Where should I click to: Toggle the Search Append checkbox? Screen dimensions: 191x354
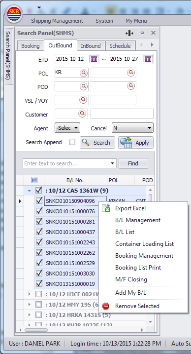tap(72, 142)
